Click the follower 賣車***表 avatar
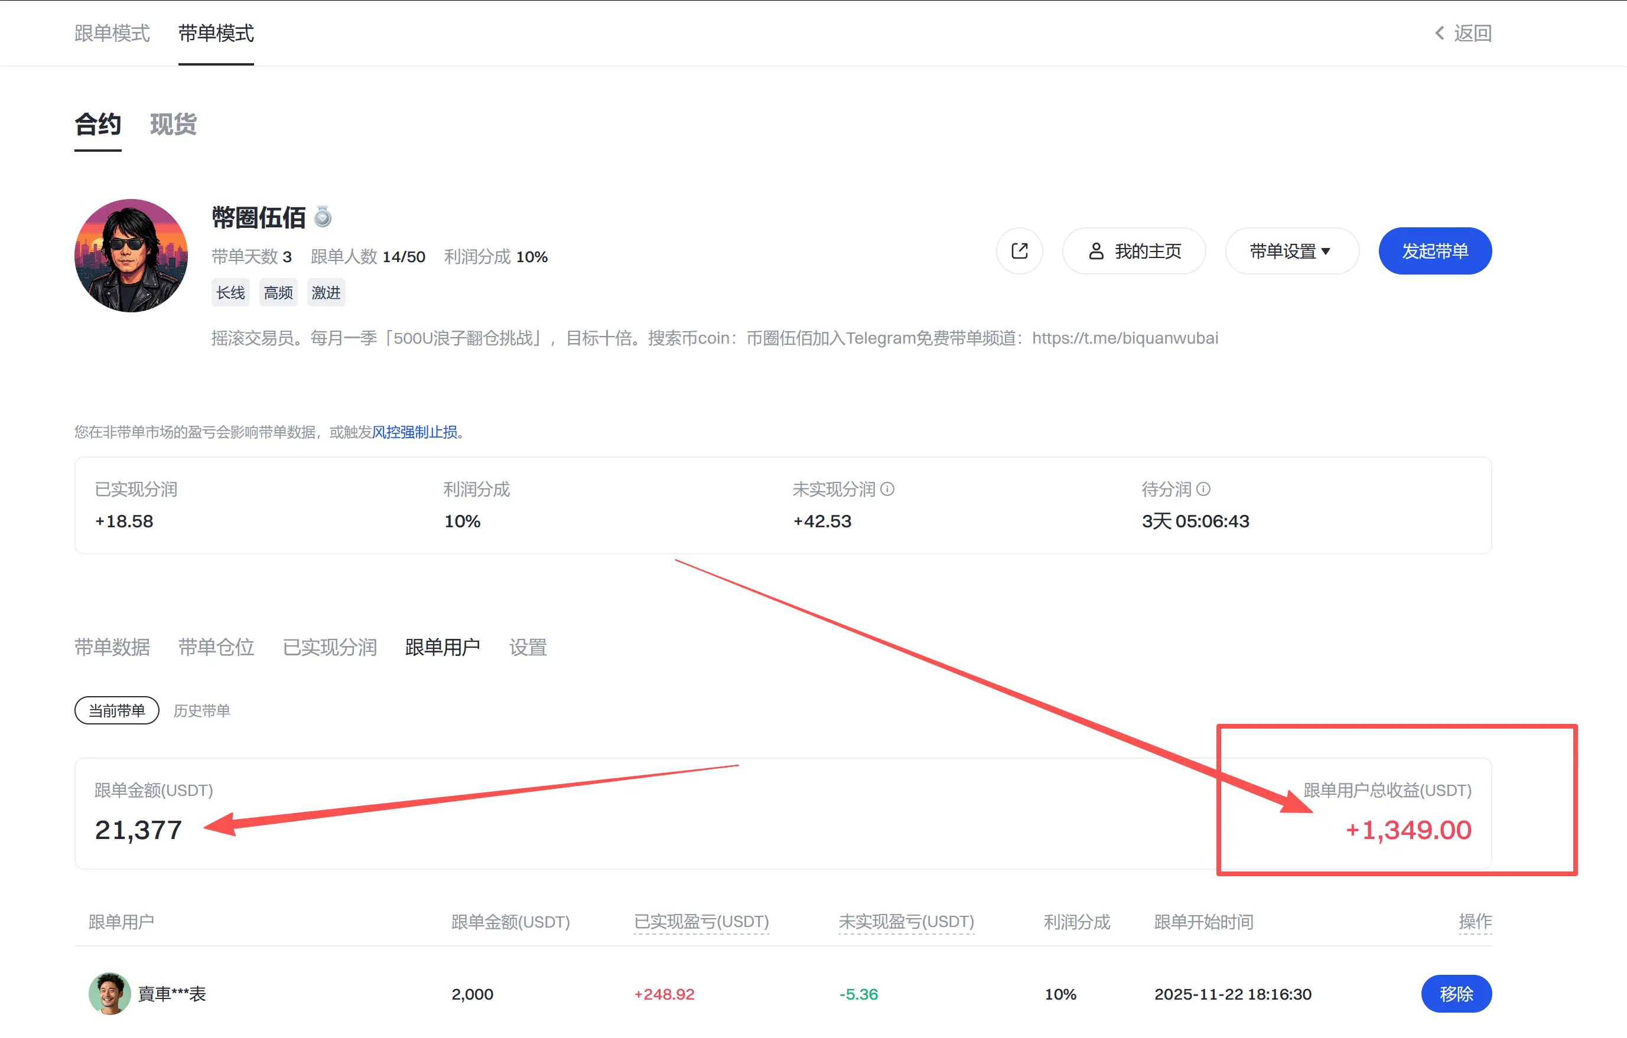Screen dimensions: 1627x1038 109,994
